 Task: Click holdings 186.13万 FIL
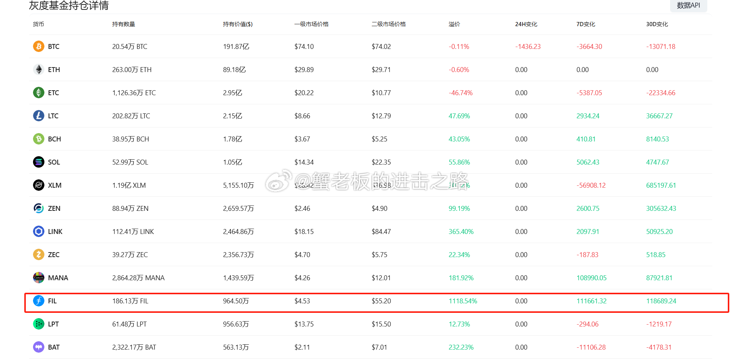[x=130, y=301]
